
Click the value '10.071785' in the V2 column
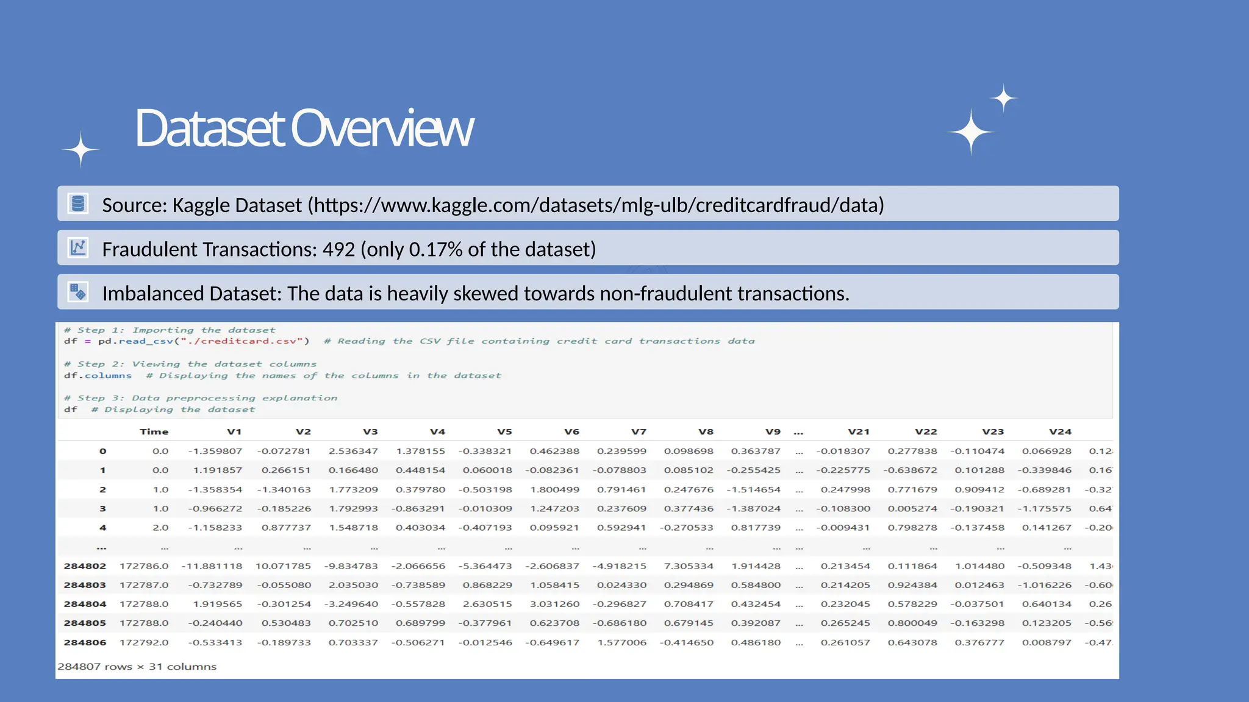coord(283,566)
